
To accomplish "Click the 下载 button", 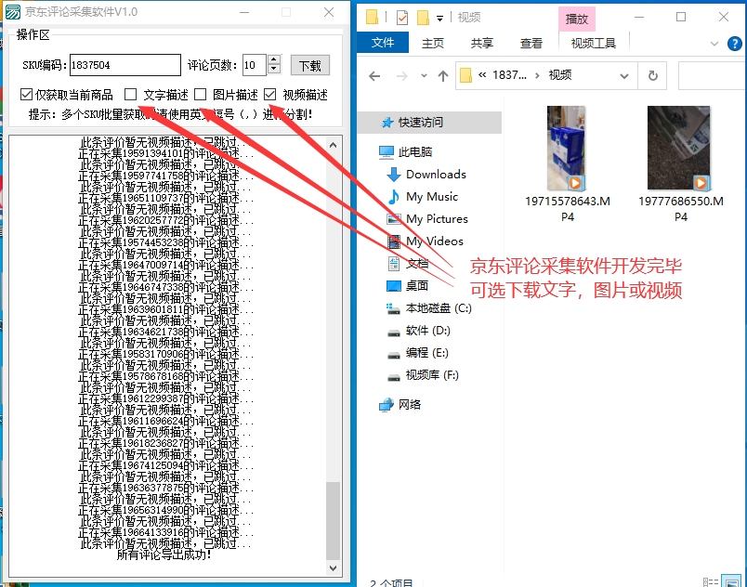I will point(309,66).
